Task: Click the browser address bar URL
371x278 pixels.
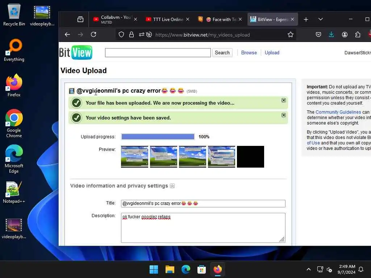Action: click(203, 35)
